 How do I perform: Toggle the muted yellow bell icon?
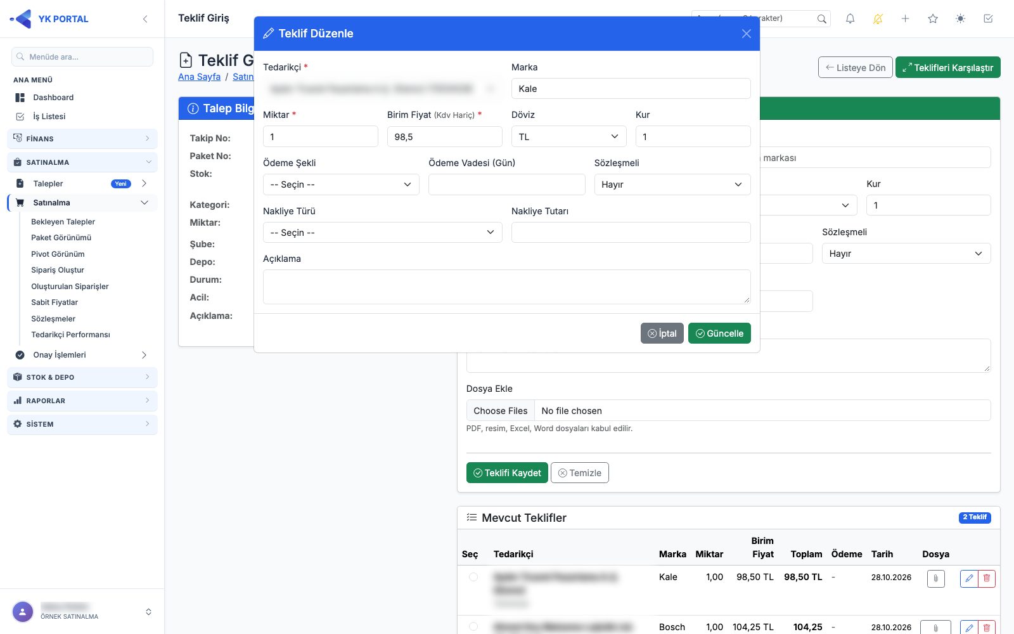[x=878, y=19]
